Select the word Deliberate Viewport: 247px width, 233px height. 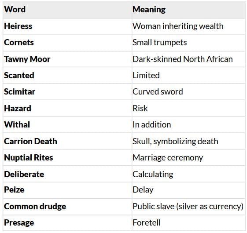click(x=24, y=175)
